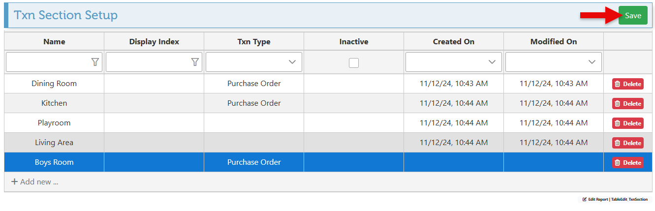This screenshot has height=211, width=655.
Task: Delete the Boys Room row
Action: (x=627, y=163)
